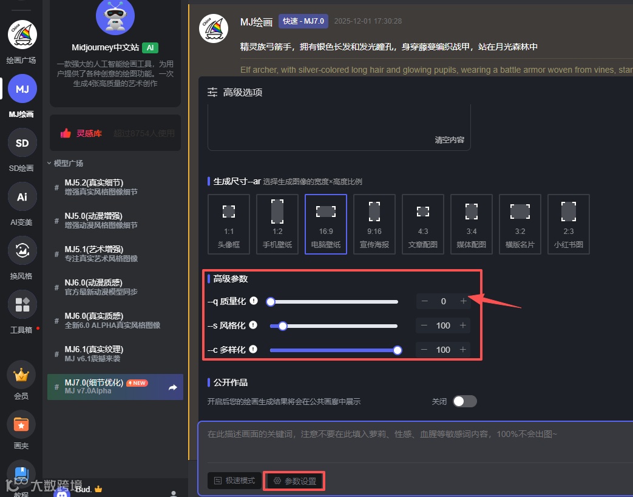Screen dimensions: 633x497
Task: Click the timestamp 2025-12-01 17:30:28
Action: click(368, 21)
